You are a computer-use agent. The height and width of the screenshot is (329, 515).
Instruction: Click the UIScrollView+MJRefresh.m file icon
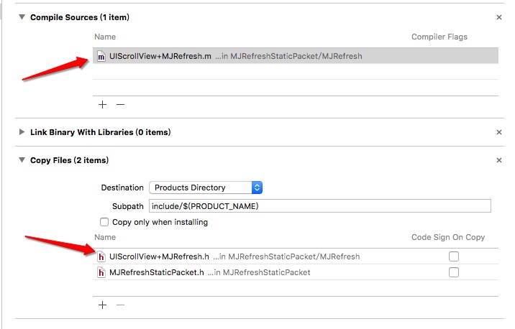[101, 56]
